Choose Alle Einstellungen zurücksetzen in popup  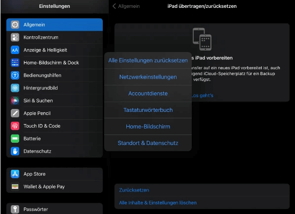click(148, 60)
